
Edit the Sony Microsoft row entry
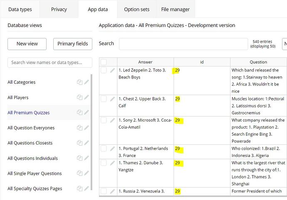pyautogui.click(x=112, y=120)
